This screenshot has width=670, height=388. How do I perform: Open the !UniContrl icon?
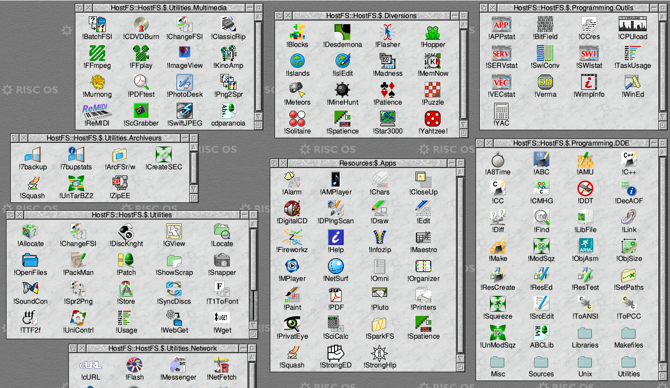coord(78,318)
